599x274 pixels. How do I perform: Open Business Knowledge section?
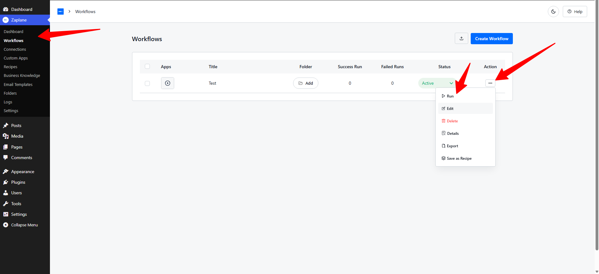point(22,75)
